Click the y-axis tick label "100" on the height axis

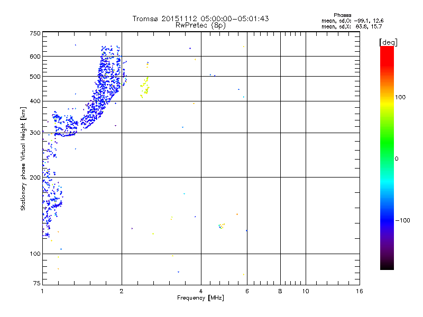point(35,254)
